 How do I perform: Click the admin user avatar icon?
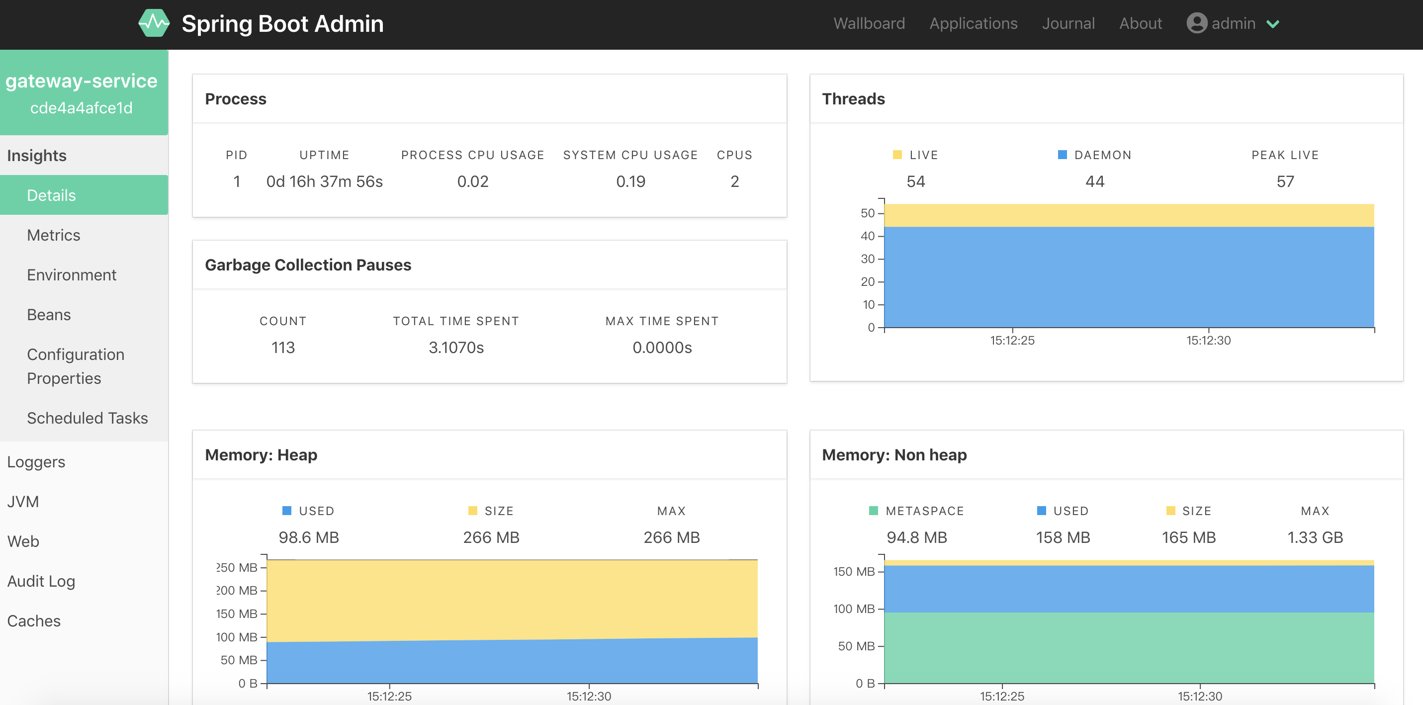pyautogui.click(x=1196, y=23)
